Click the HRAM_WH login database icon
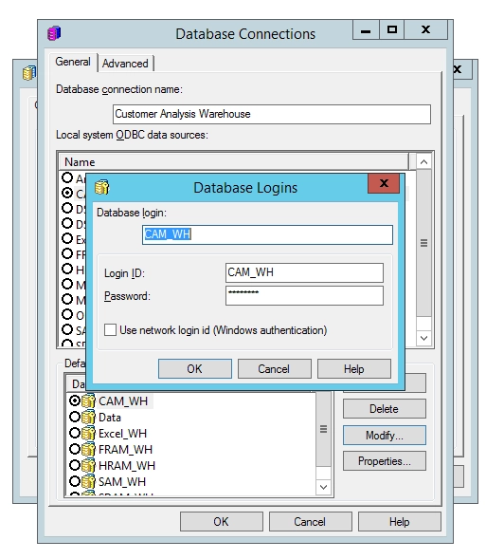 [x=88, y=465]
